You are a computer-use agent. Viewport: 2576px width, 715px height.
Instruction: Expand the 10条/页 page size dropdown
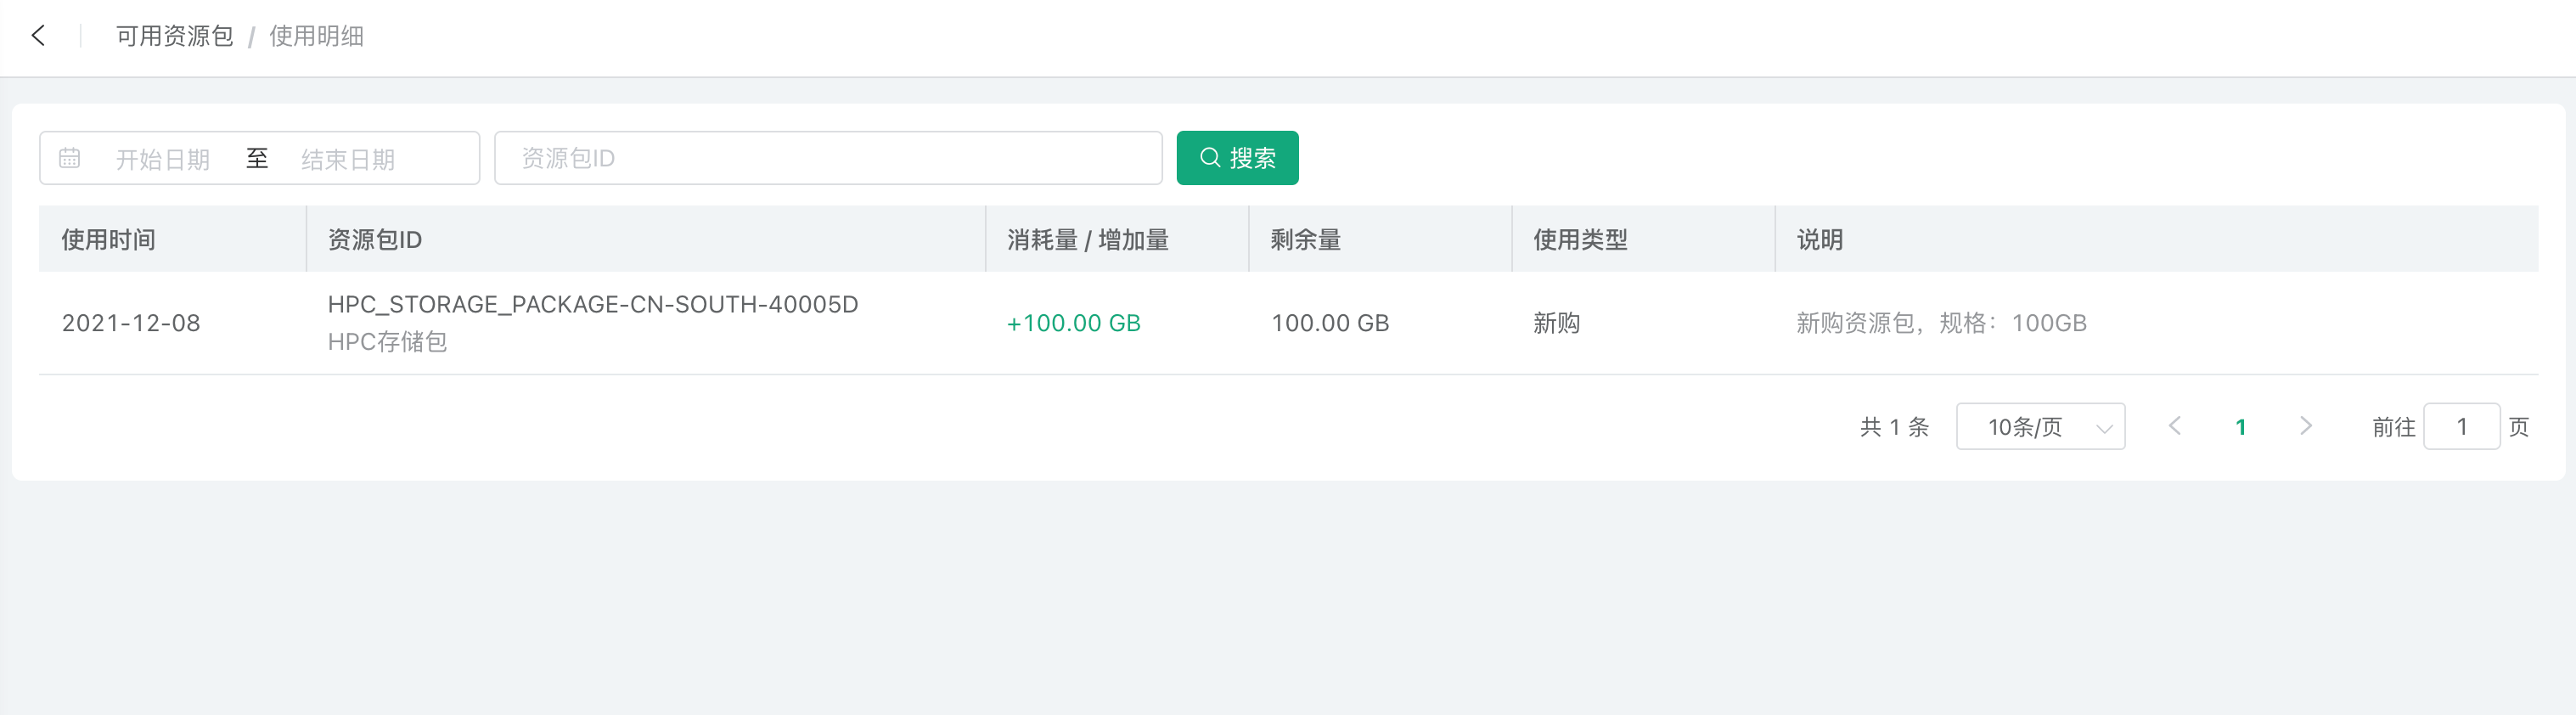tap(2040, 427)
